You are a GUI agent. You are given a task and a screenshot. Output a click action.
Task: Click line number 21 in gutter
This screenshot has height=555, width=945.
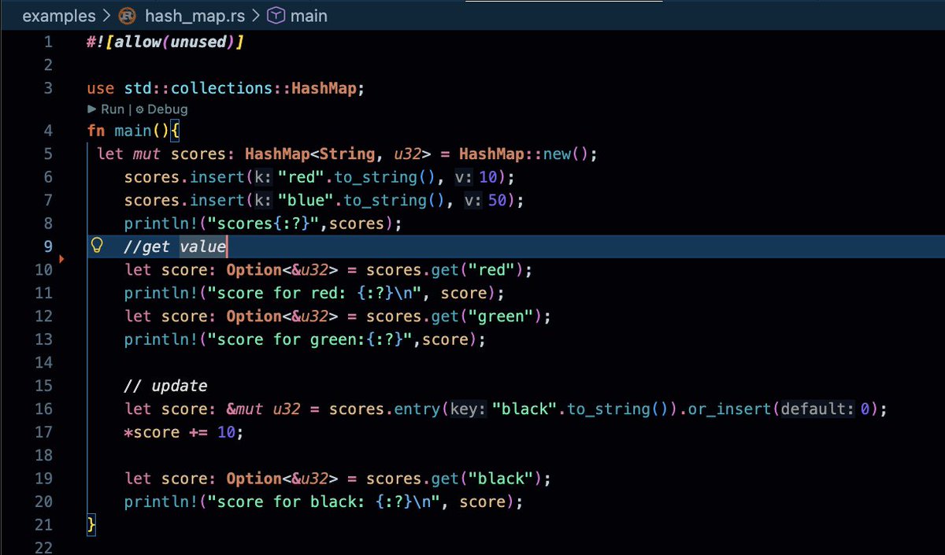click(x=44, y=524)
